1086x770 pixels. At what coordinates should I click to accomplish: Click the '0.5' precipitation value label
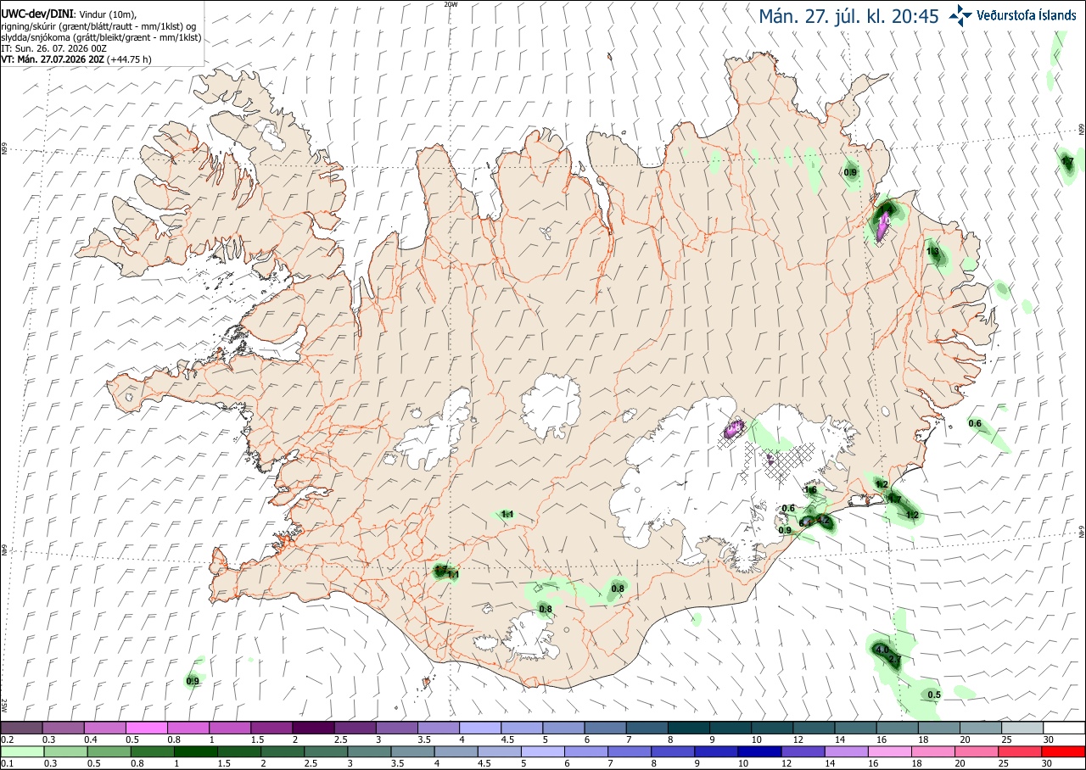tap(934, 695)
